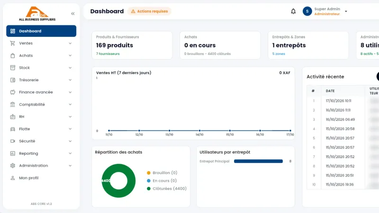Click the Brouillon orange legend swatch
Viewport: 379px width, 213px height.
[149, 173]
